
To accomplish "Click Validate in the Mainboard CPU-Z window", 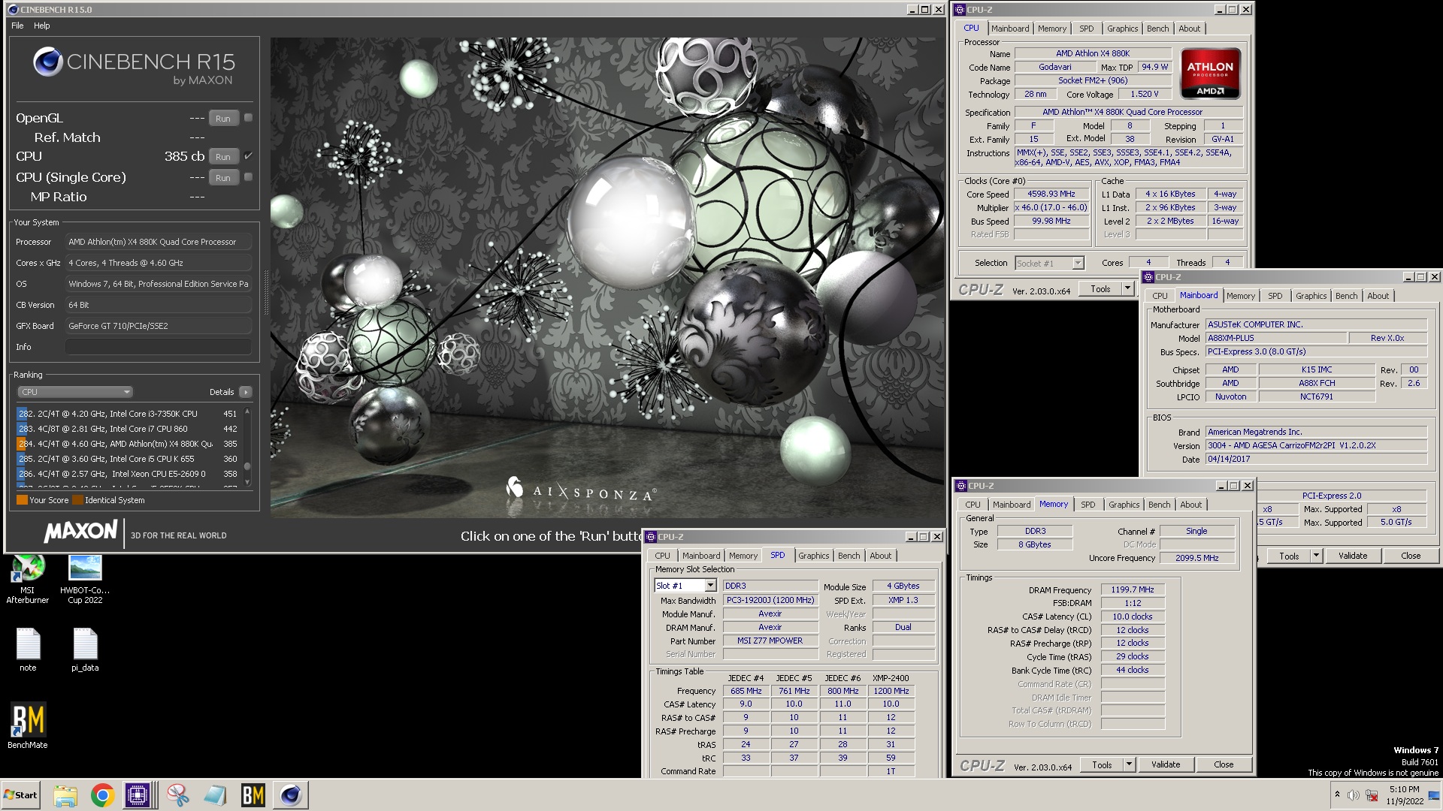I will tap(1353, 556).
